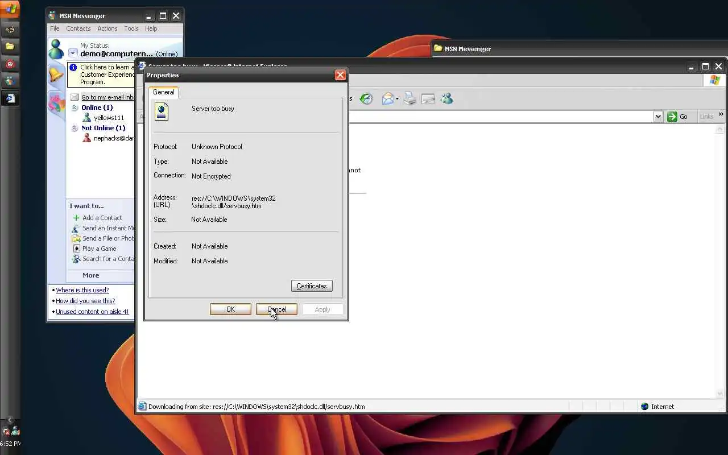Collapse the Online (1) contact group
The image size is (728, 455).
(x=75, y=107)
